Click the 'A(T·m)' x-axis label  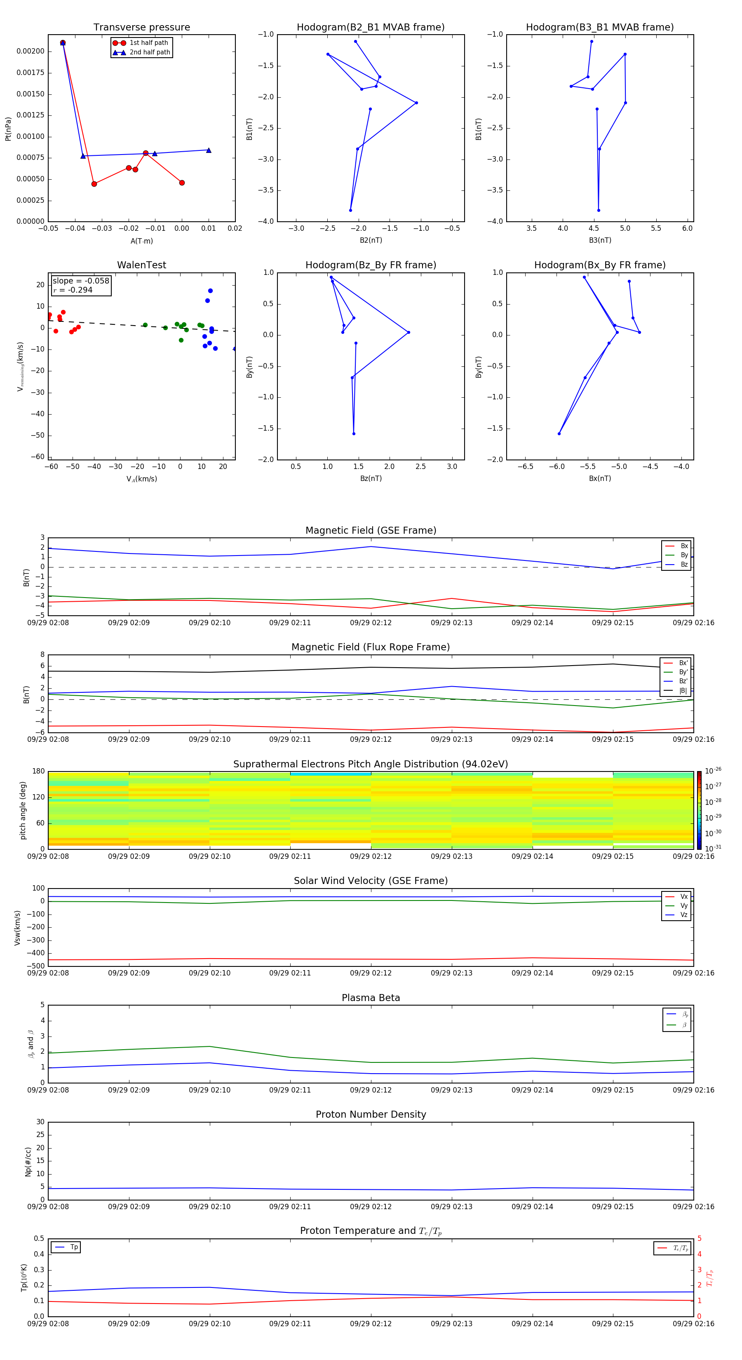click(x=141, y=241)
